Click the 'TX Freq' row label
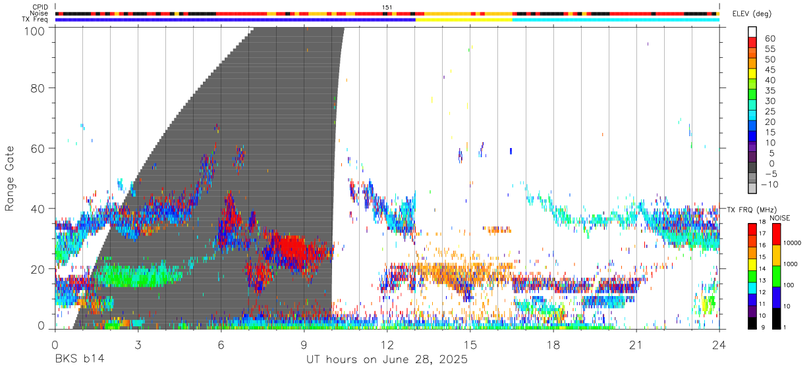 pyautogui.click(x=36, y=20)
